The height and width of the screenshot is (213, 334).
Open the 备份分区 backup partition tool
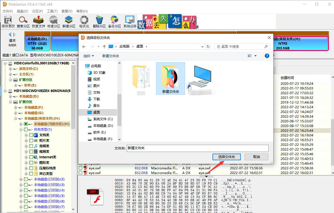tap(115, 22)
